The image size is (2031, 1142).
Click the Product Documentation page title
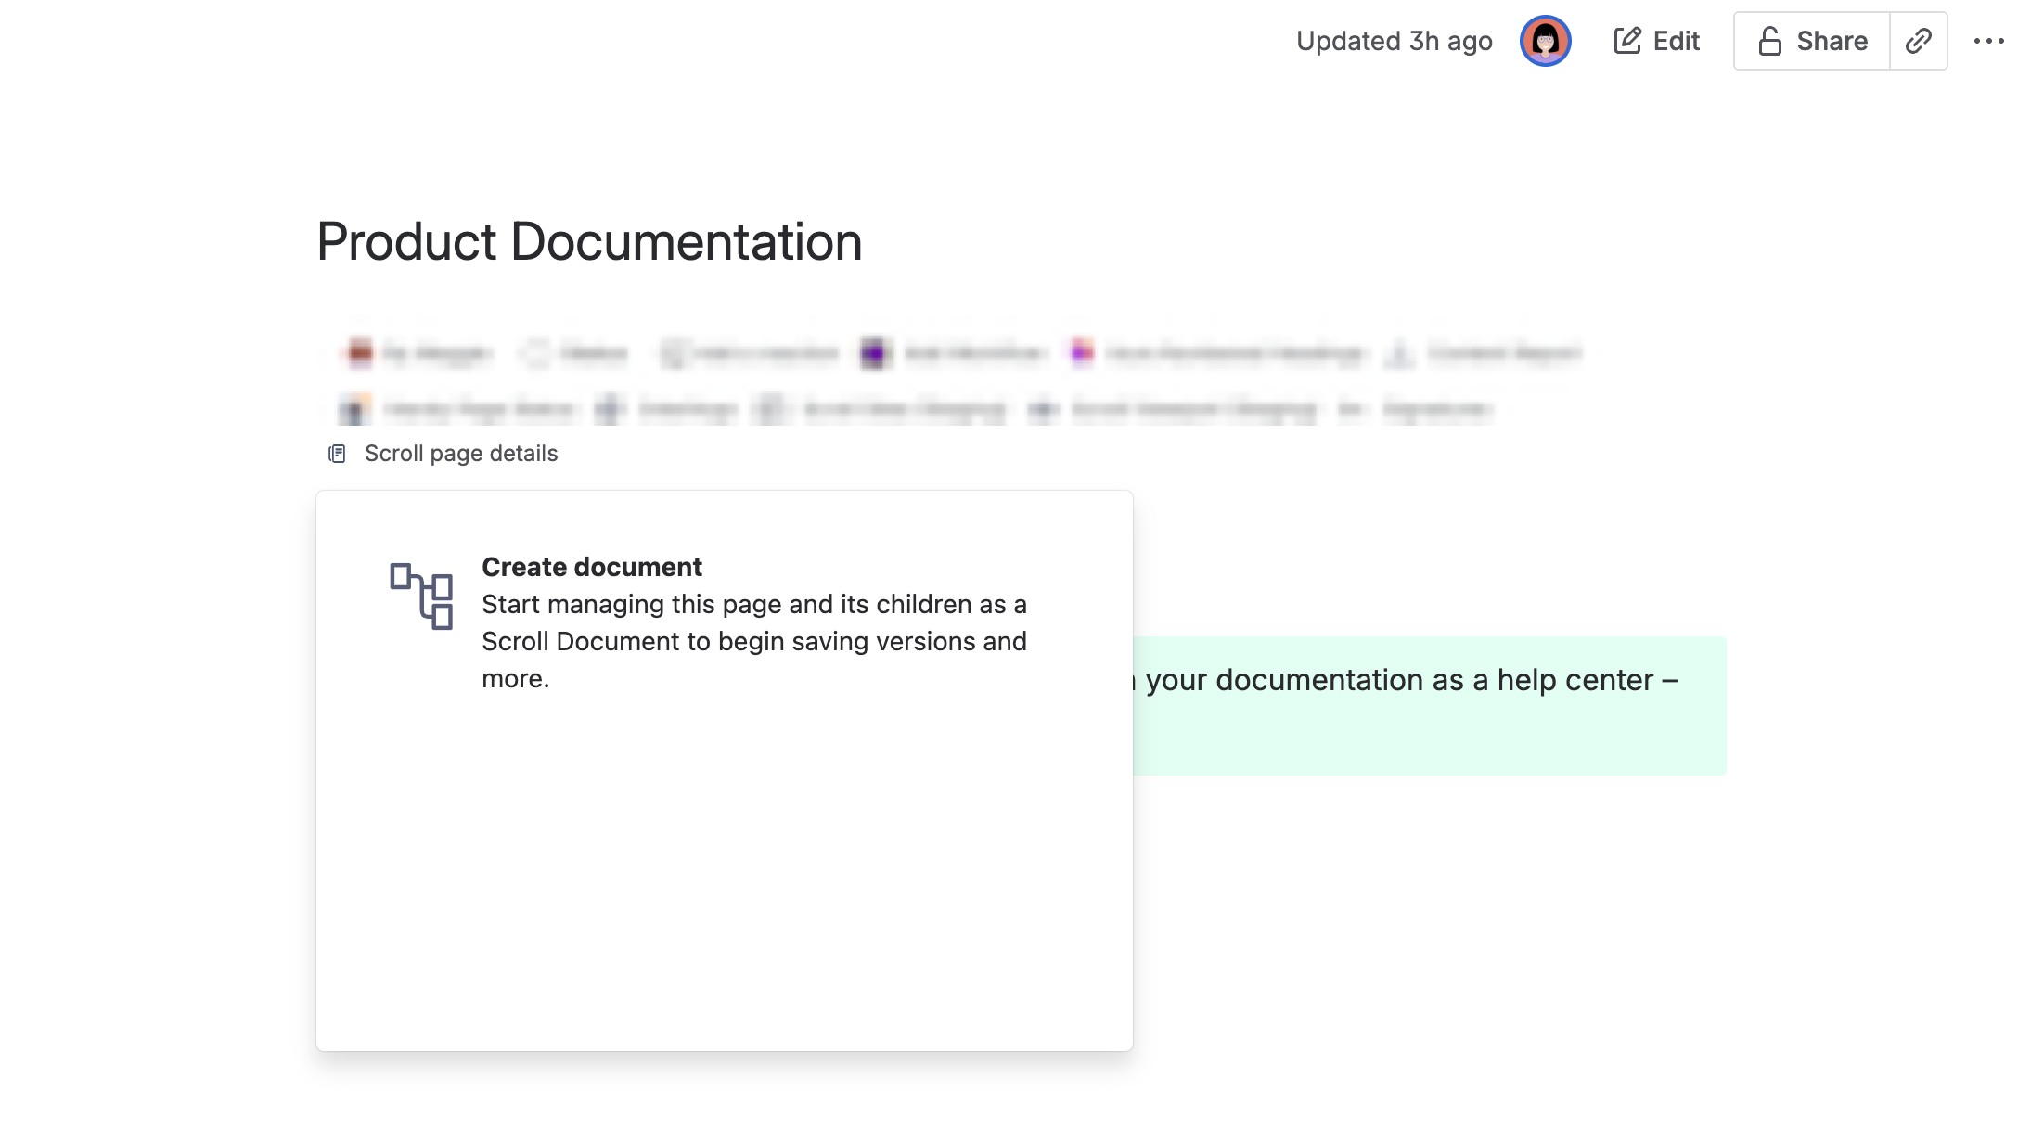coord(589,241)
